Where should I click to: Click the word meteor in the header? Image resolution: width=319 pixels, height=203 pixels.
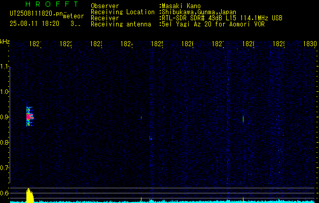click(74, 16)
